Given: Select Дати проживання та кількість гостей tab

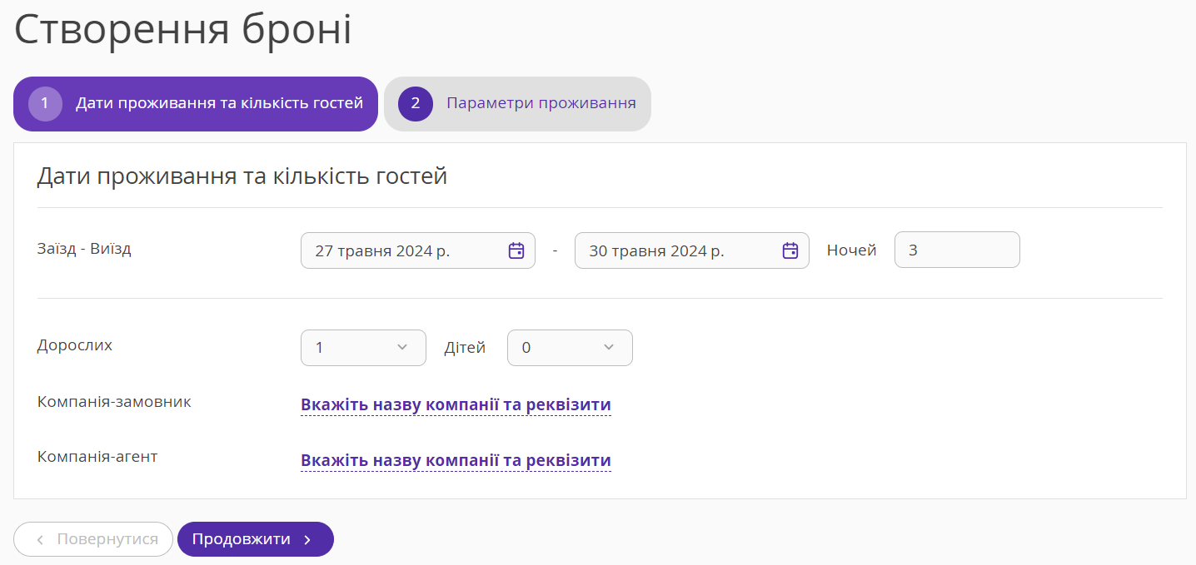Looking at the screenshot, I should coord(196,104).
